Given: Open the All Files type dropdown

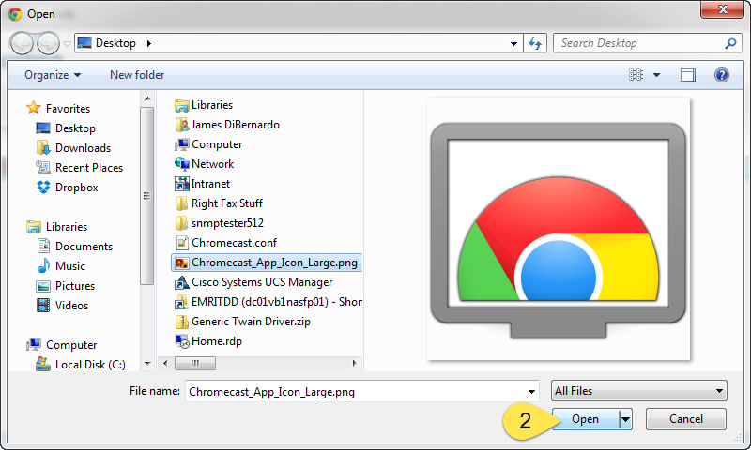Looking at the screenshot, I should [639, 391].
